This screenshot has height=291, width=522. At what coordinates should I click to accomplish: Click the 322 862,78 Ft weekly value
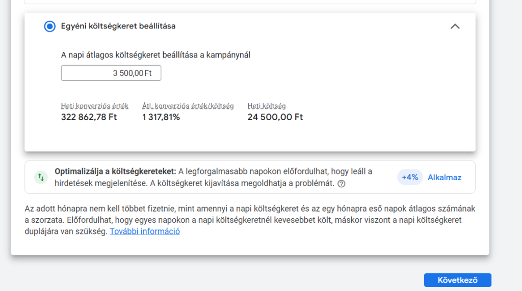(89, 118)
